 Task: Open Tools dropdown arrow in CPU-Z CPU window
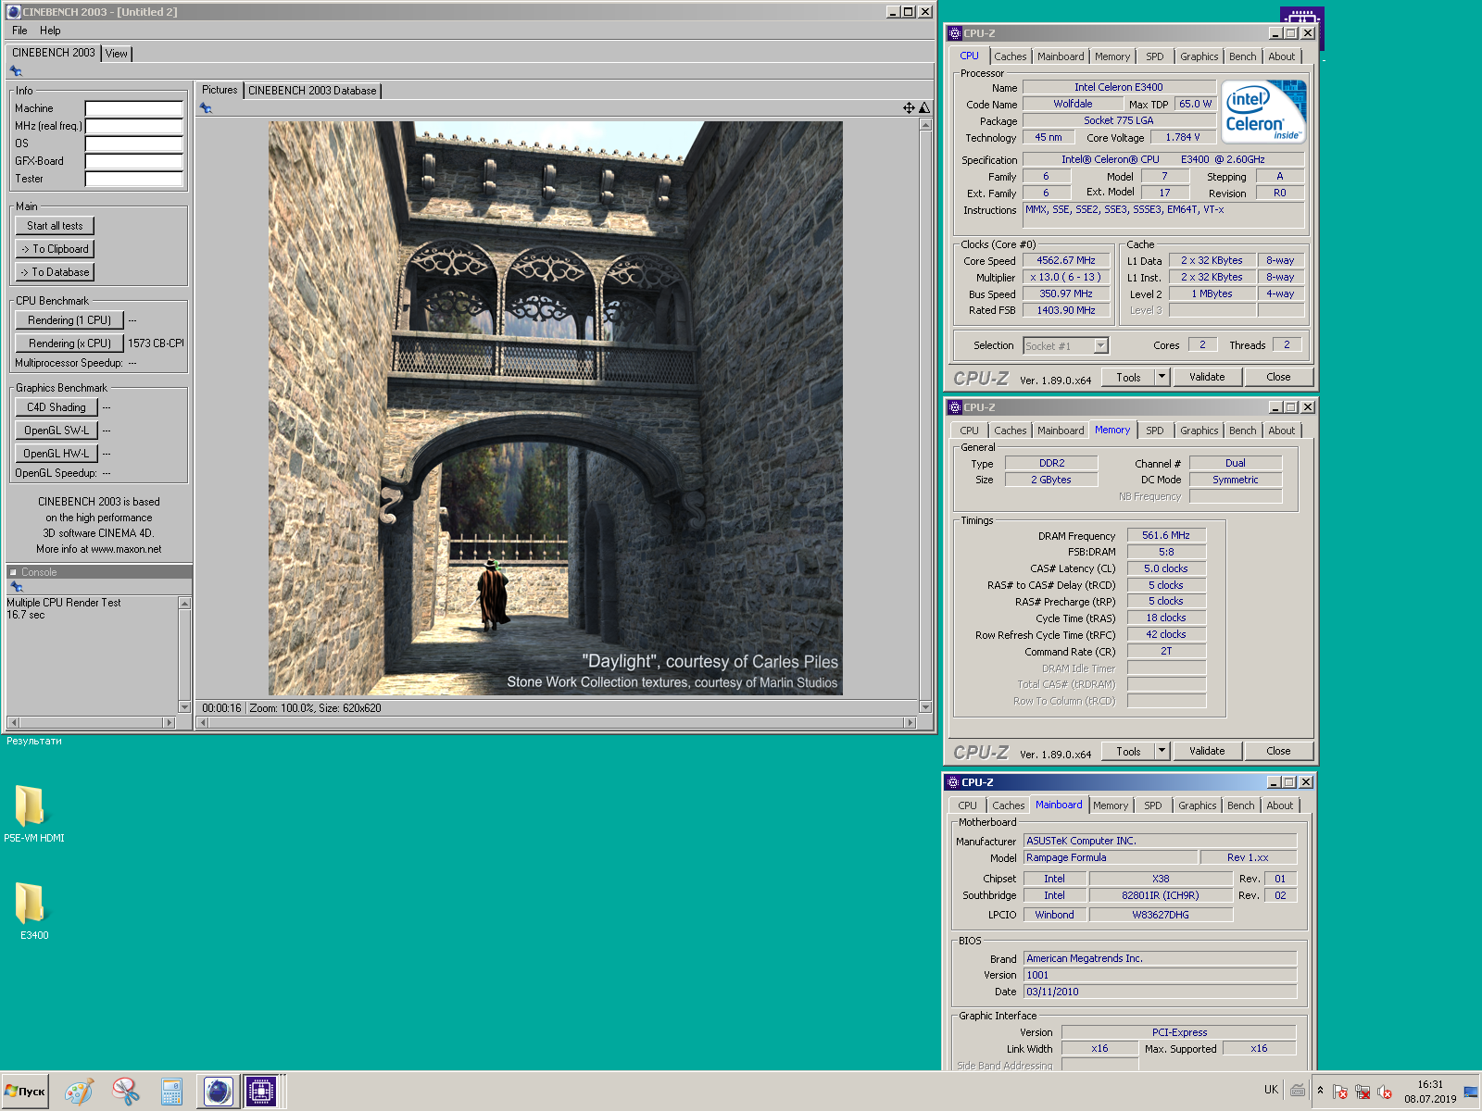point(1162,377)
